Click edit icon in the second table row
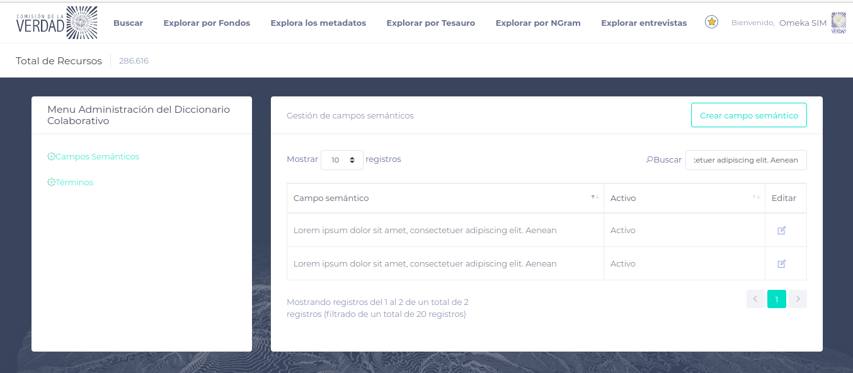The image size is (853, 373). pos(782,264)
